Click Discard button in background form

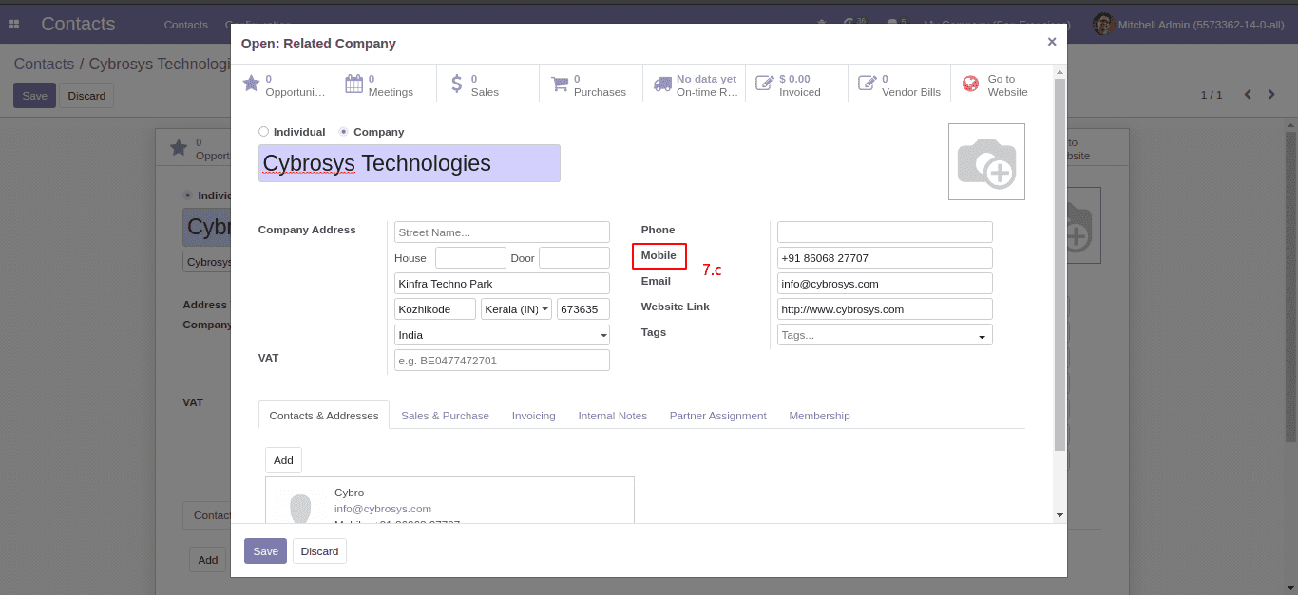pyautogui.click(x=86, y=96)
